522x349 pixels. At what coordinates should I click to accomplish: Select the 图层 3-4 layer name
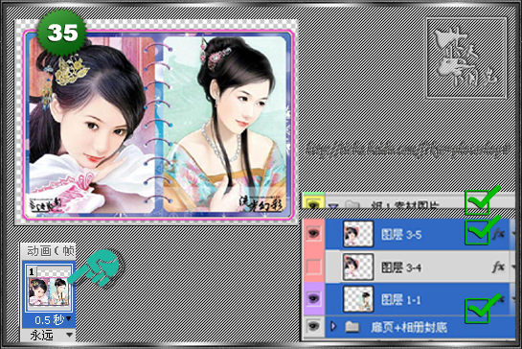coord(401,268)
